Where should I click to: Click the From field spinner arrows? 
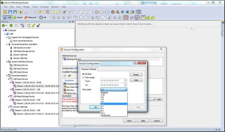tap(126, 81)
